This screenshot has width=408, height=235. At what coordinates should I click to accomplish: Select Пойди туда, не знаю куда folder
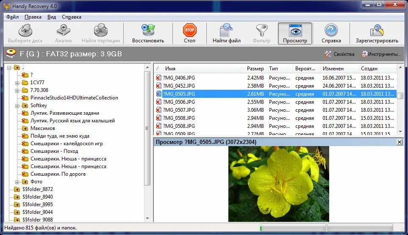(x=60, y=136)
